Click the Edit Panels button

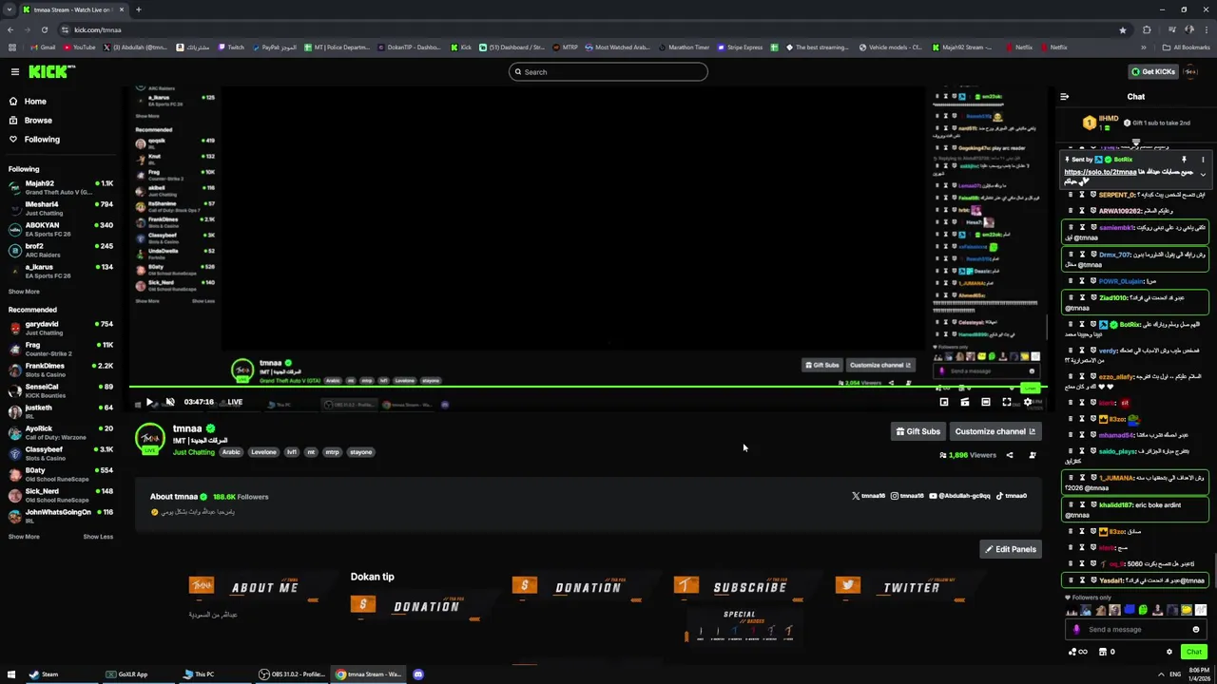click(1011, 549)
